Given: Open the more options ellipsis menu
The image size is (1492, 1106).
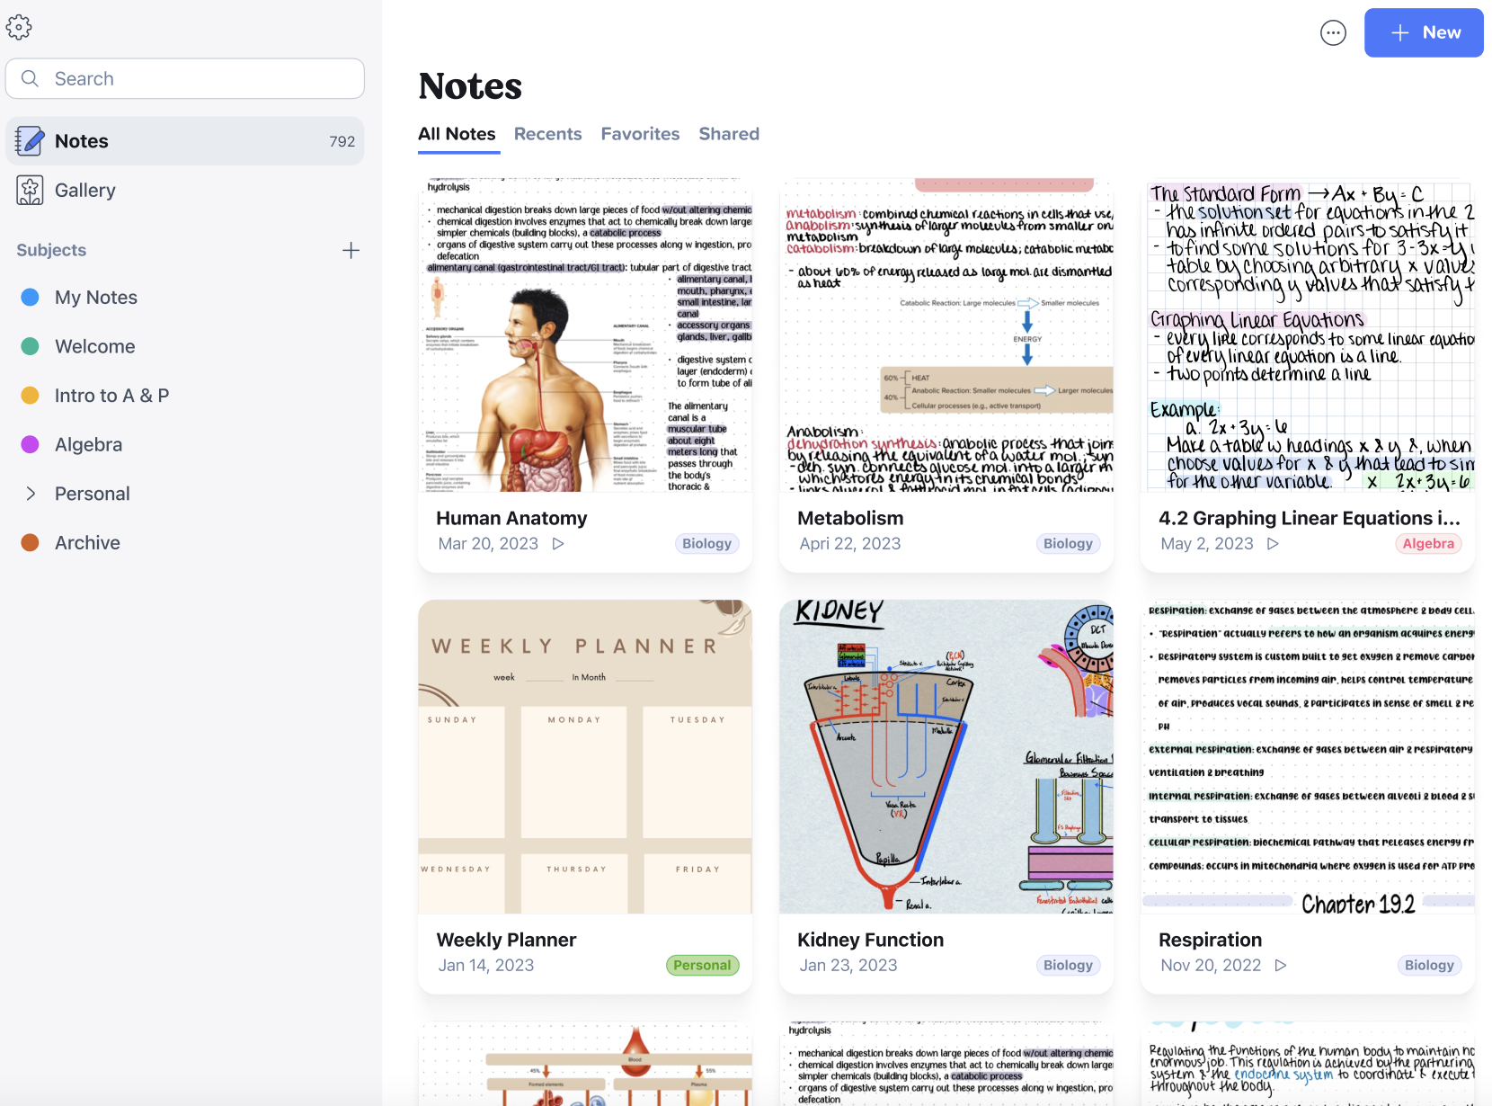Looking at the screenshot, I should [x=1333, y=32].
